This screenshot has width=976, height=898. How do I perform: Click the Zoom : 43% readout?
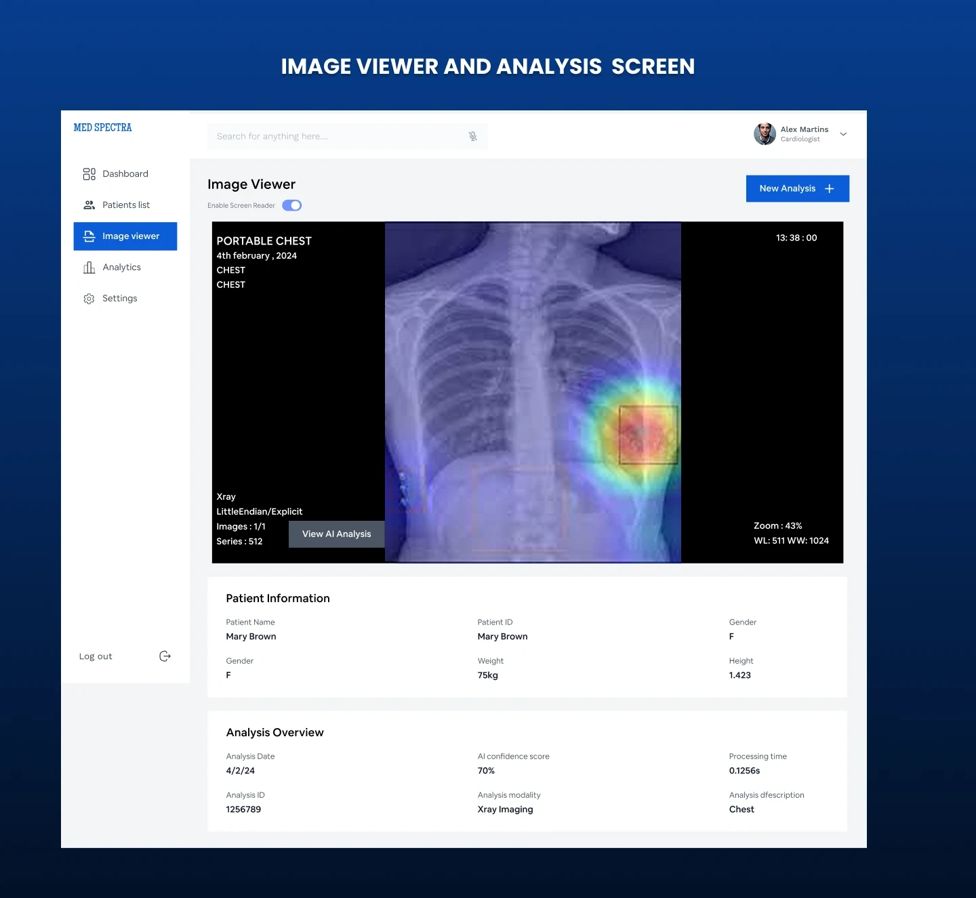pyautogui.click(x=778, y=526)
